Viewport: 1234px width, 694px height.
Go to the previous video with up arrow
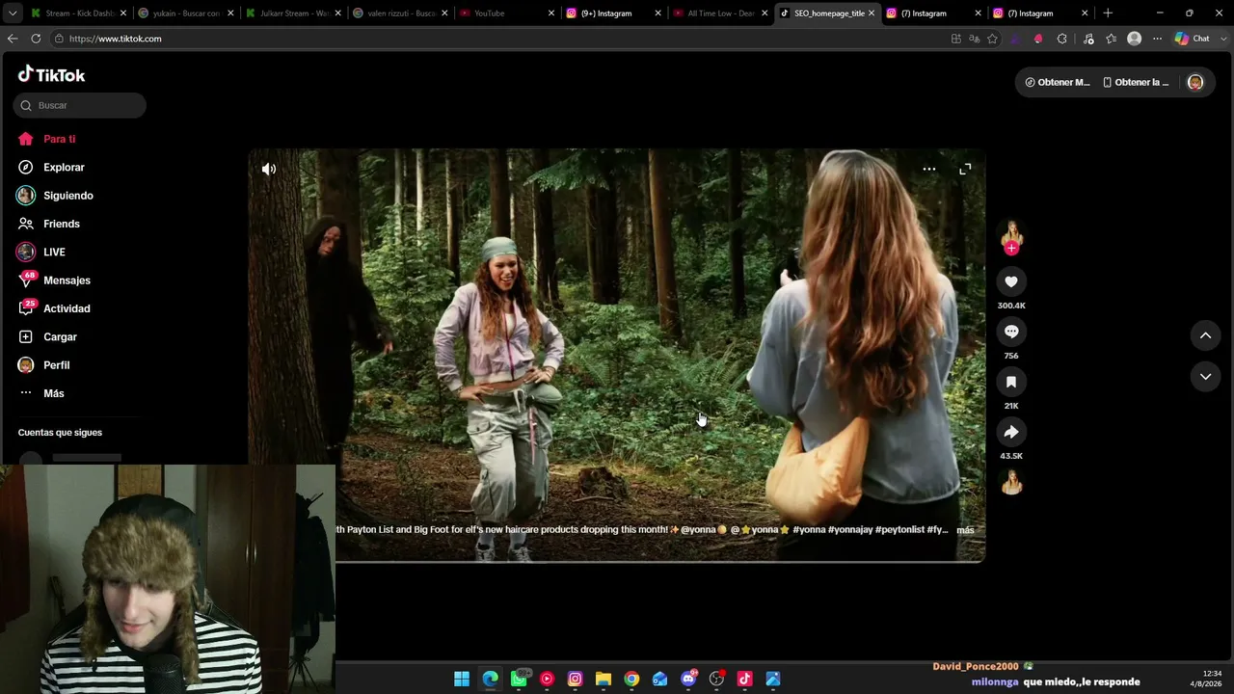pyautogui.click(x=1205, y=335)
